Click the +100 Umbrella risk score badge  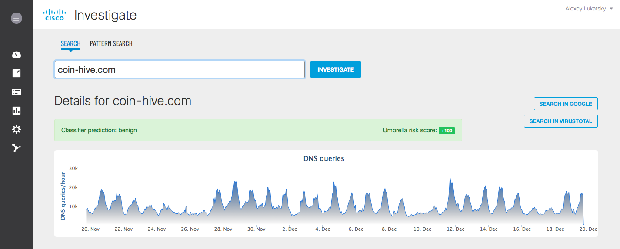pos(447,131)
